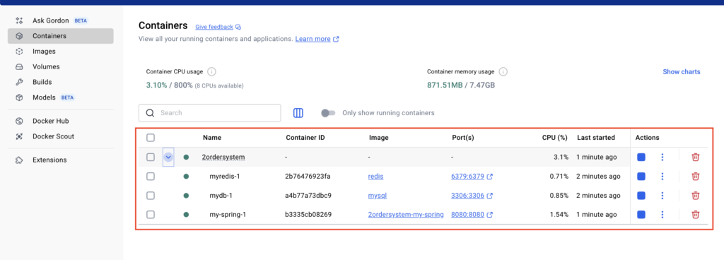Stop the mydb-1 container

click(x=641, y=196)
